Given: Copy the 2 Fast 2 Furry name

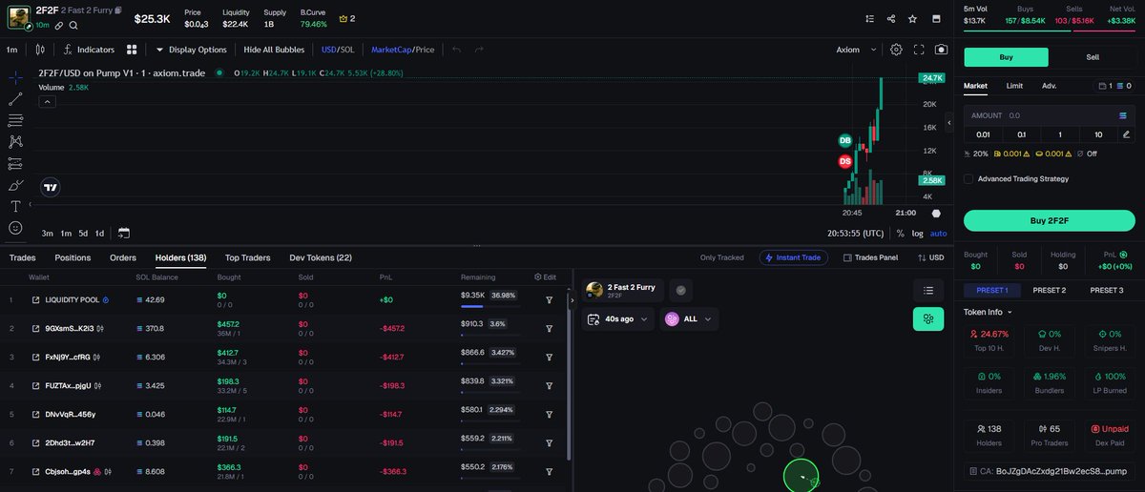Looking at the screenshot, I should 118,10.
